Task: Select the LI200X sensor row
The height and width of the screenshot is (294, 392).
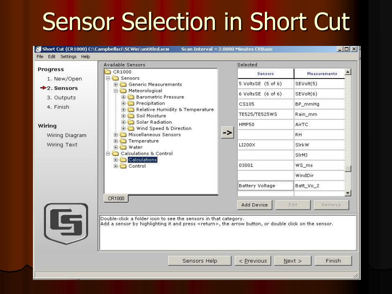Action: [266, 145]
